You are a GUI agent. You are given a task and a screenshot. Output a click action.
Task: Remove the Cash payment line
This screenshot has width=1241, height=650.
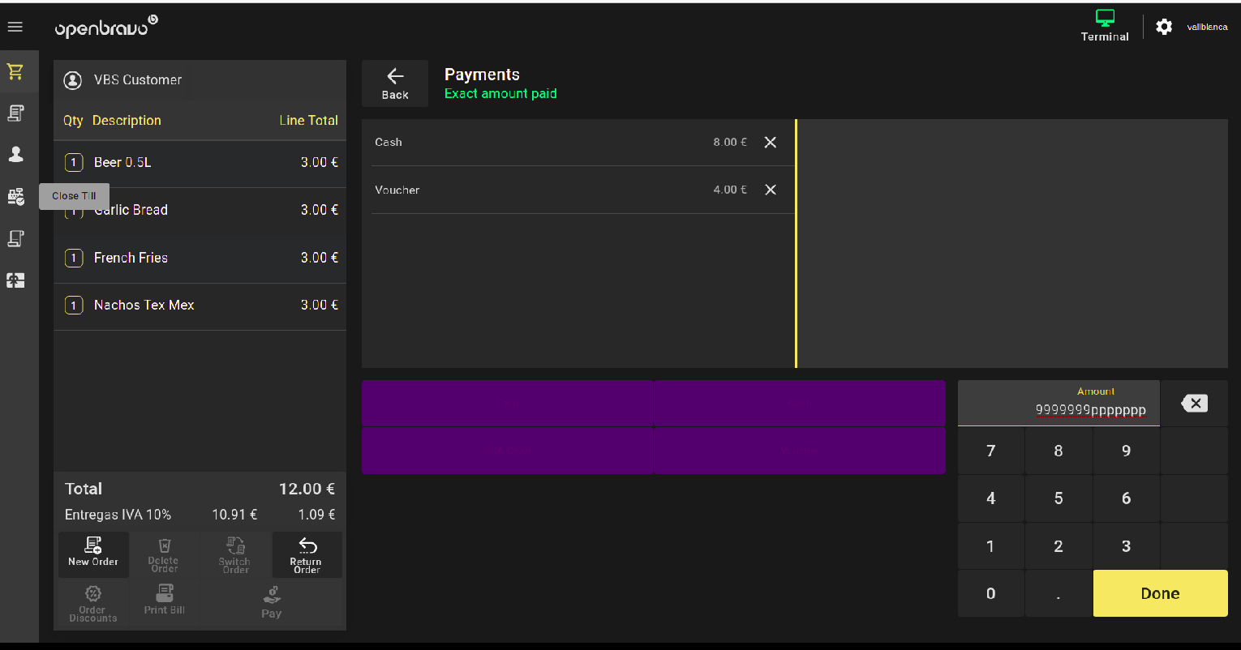click(771, 142)
